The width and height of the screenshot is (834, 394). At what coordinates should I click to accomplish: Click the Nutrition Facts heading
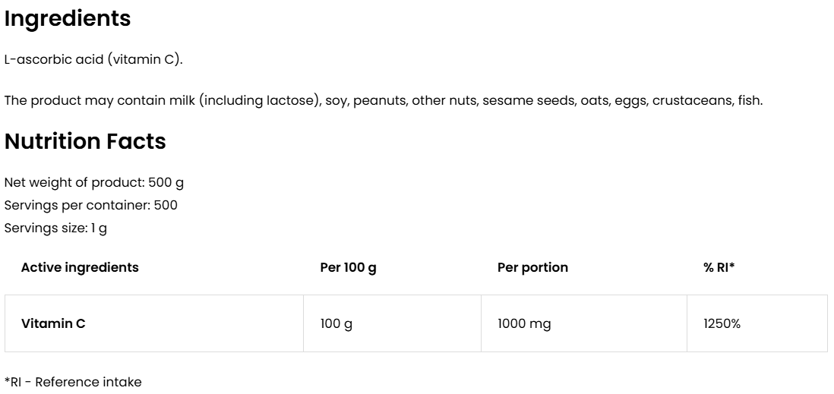(x=85, y=142)
